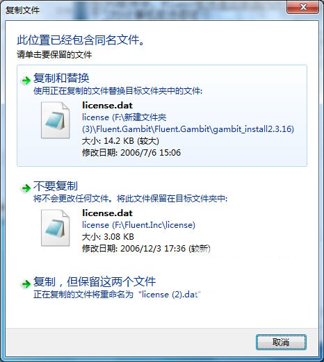Click destination file name license.dat in don't copy option
324x362 pixels.
tap(107, 213)
